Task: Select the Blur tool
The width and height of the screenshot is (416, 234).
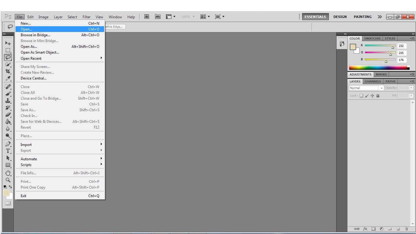Action: [8, 129]
